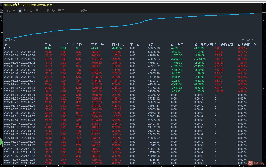Viewport: 266px width, 167px height.
Task: Click the 路径 path button
Action: click(x=84, y=11)
